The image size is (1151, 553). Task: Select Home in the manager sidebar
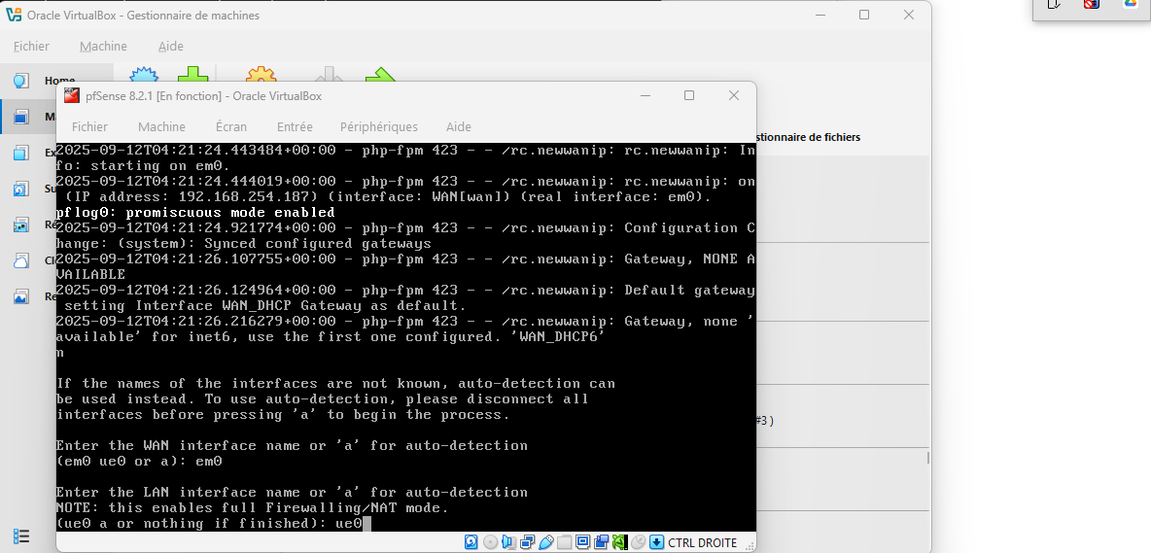[58, 81]
